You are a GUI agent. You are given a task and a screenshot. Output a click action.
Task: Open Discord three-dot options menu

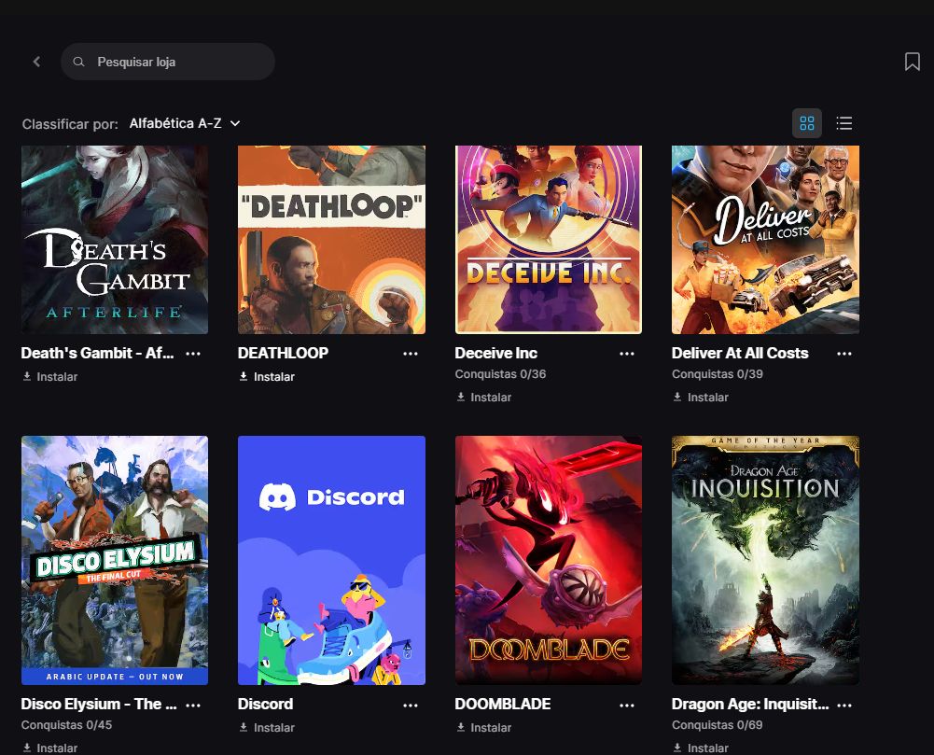(x=411, y=705)
